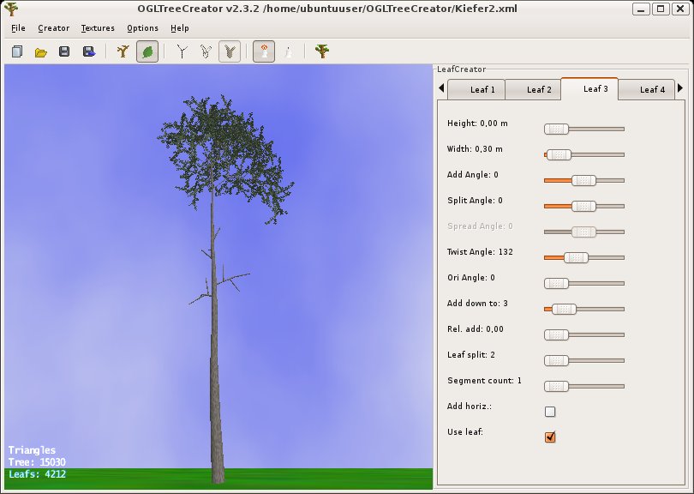Click the New file icon in toolbar
This screenshot has width=694, height=494.
pyautogui.click(x=16, y=51)
